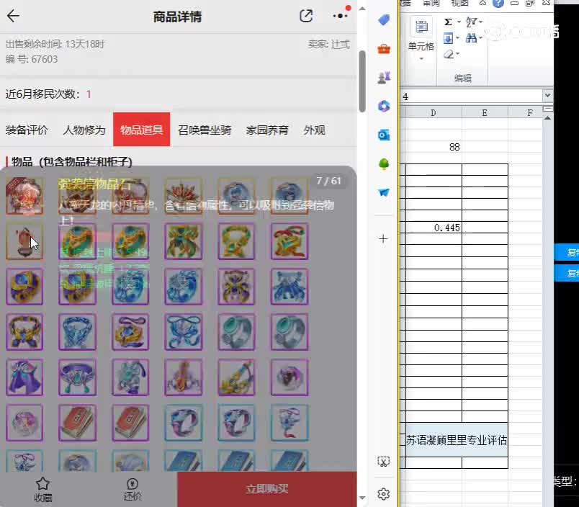Expand the Find and Select dropdown arrow
Screen dimensions: 579x507
pyautogui.click(x=480, y=38)
